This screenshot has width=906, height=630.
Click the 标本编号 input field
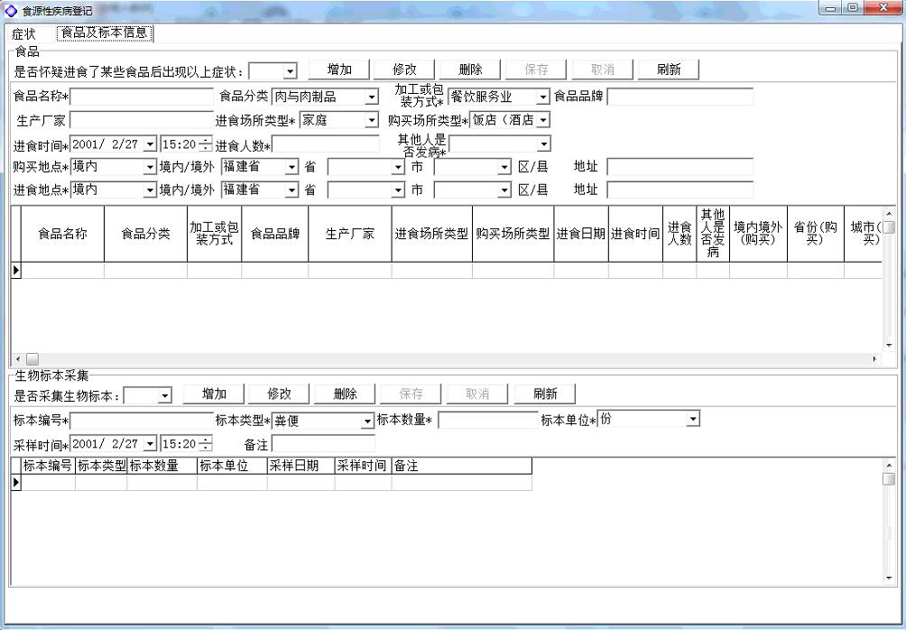[x=143, y=421]
